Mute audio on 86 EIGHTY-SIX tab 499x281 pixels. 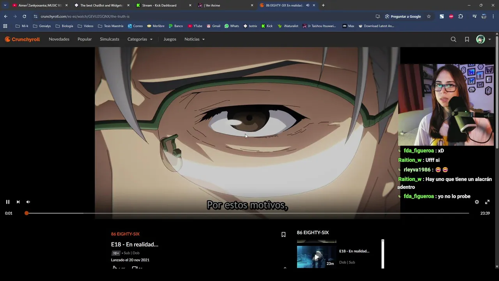308,5
